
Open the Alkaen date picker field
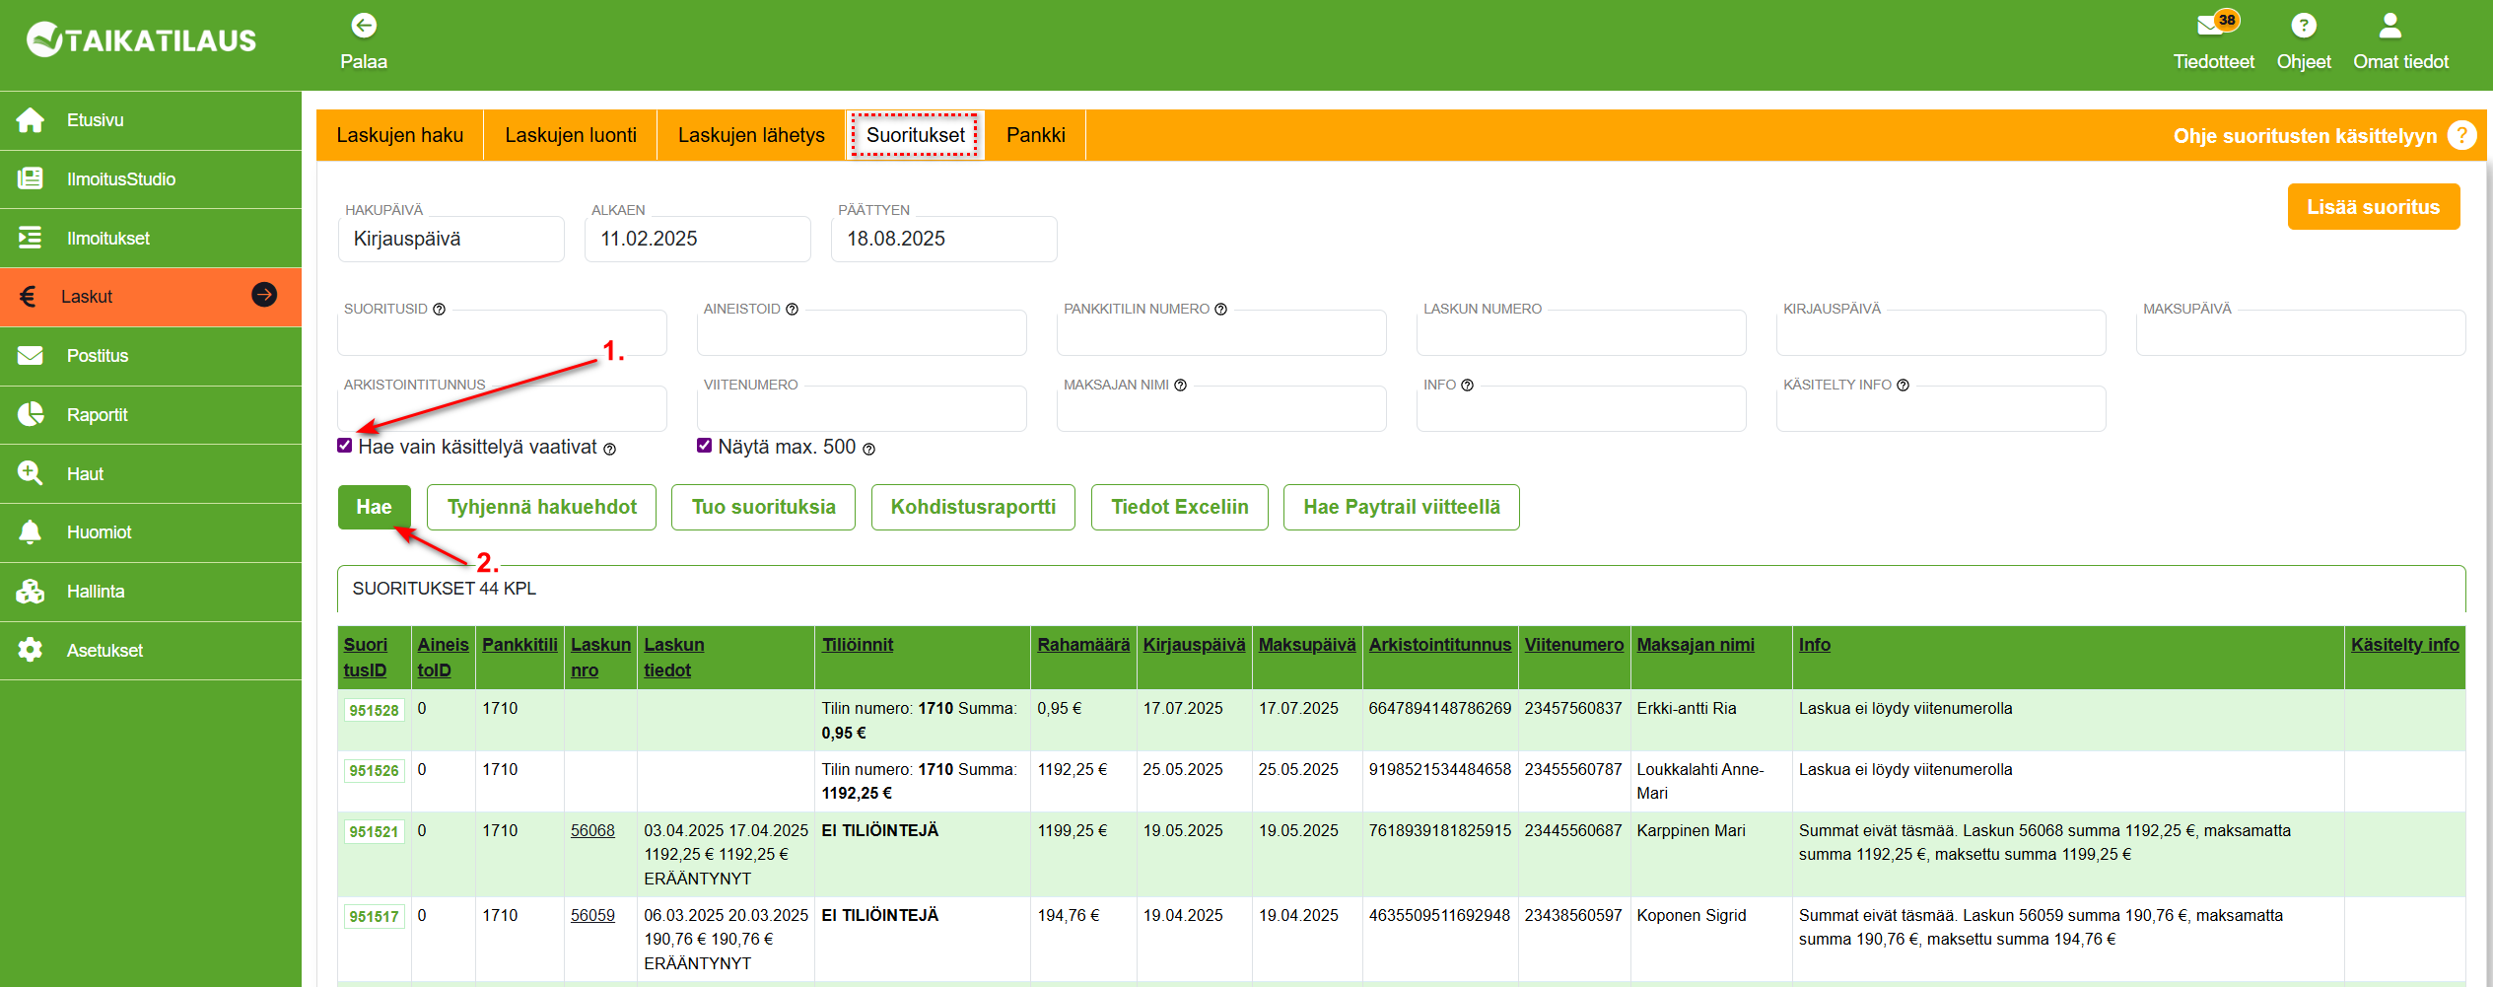[697, 240]
